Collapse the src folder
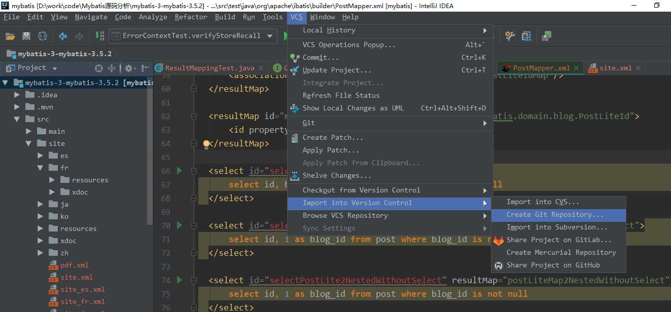Viewport: 671px width, 312px height. click(x=17, y=119)
